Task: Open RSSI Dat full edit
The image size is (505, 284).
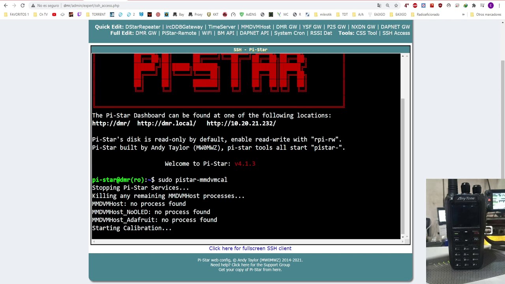Action: coord(321,33)
